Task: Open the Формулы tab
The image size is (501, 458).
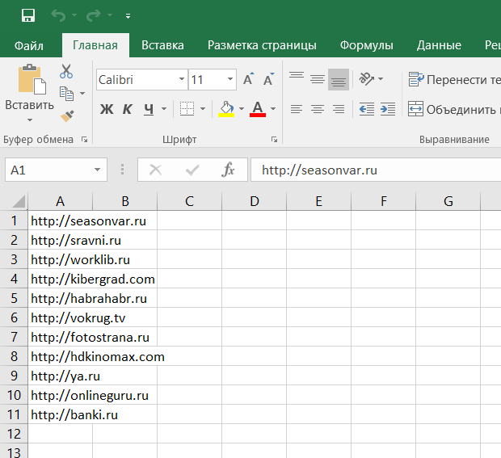Action: (x=367, y=45)
